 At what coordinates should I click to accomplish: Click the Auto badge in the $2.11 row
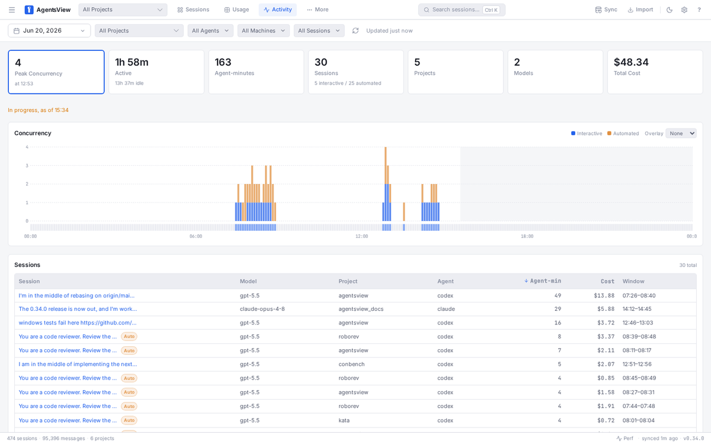pos(129,350)
